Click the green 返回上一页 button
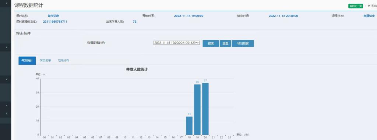377x140 pixels. coord(355,6)
